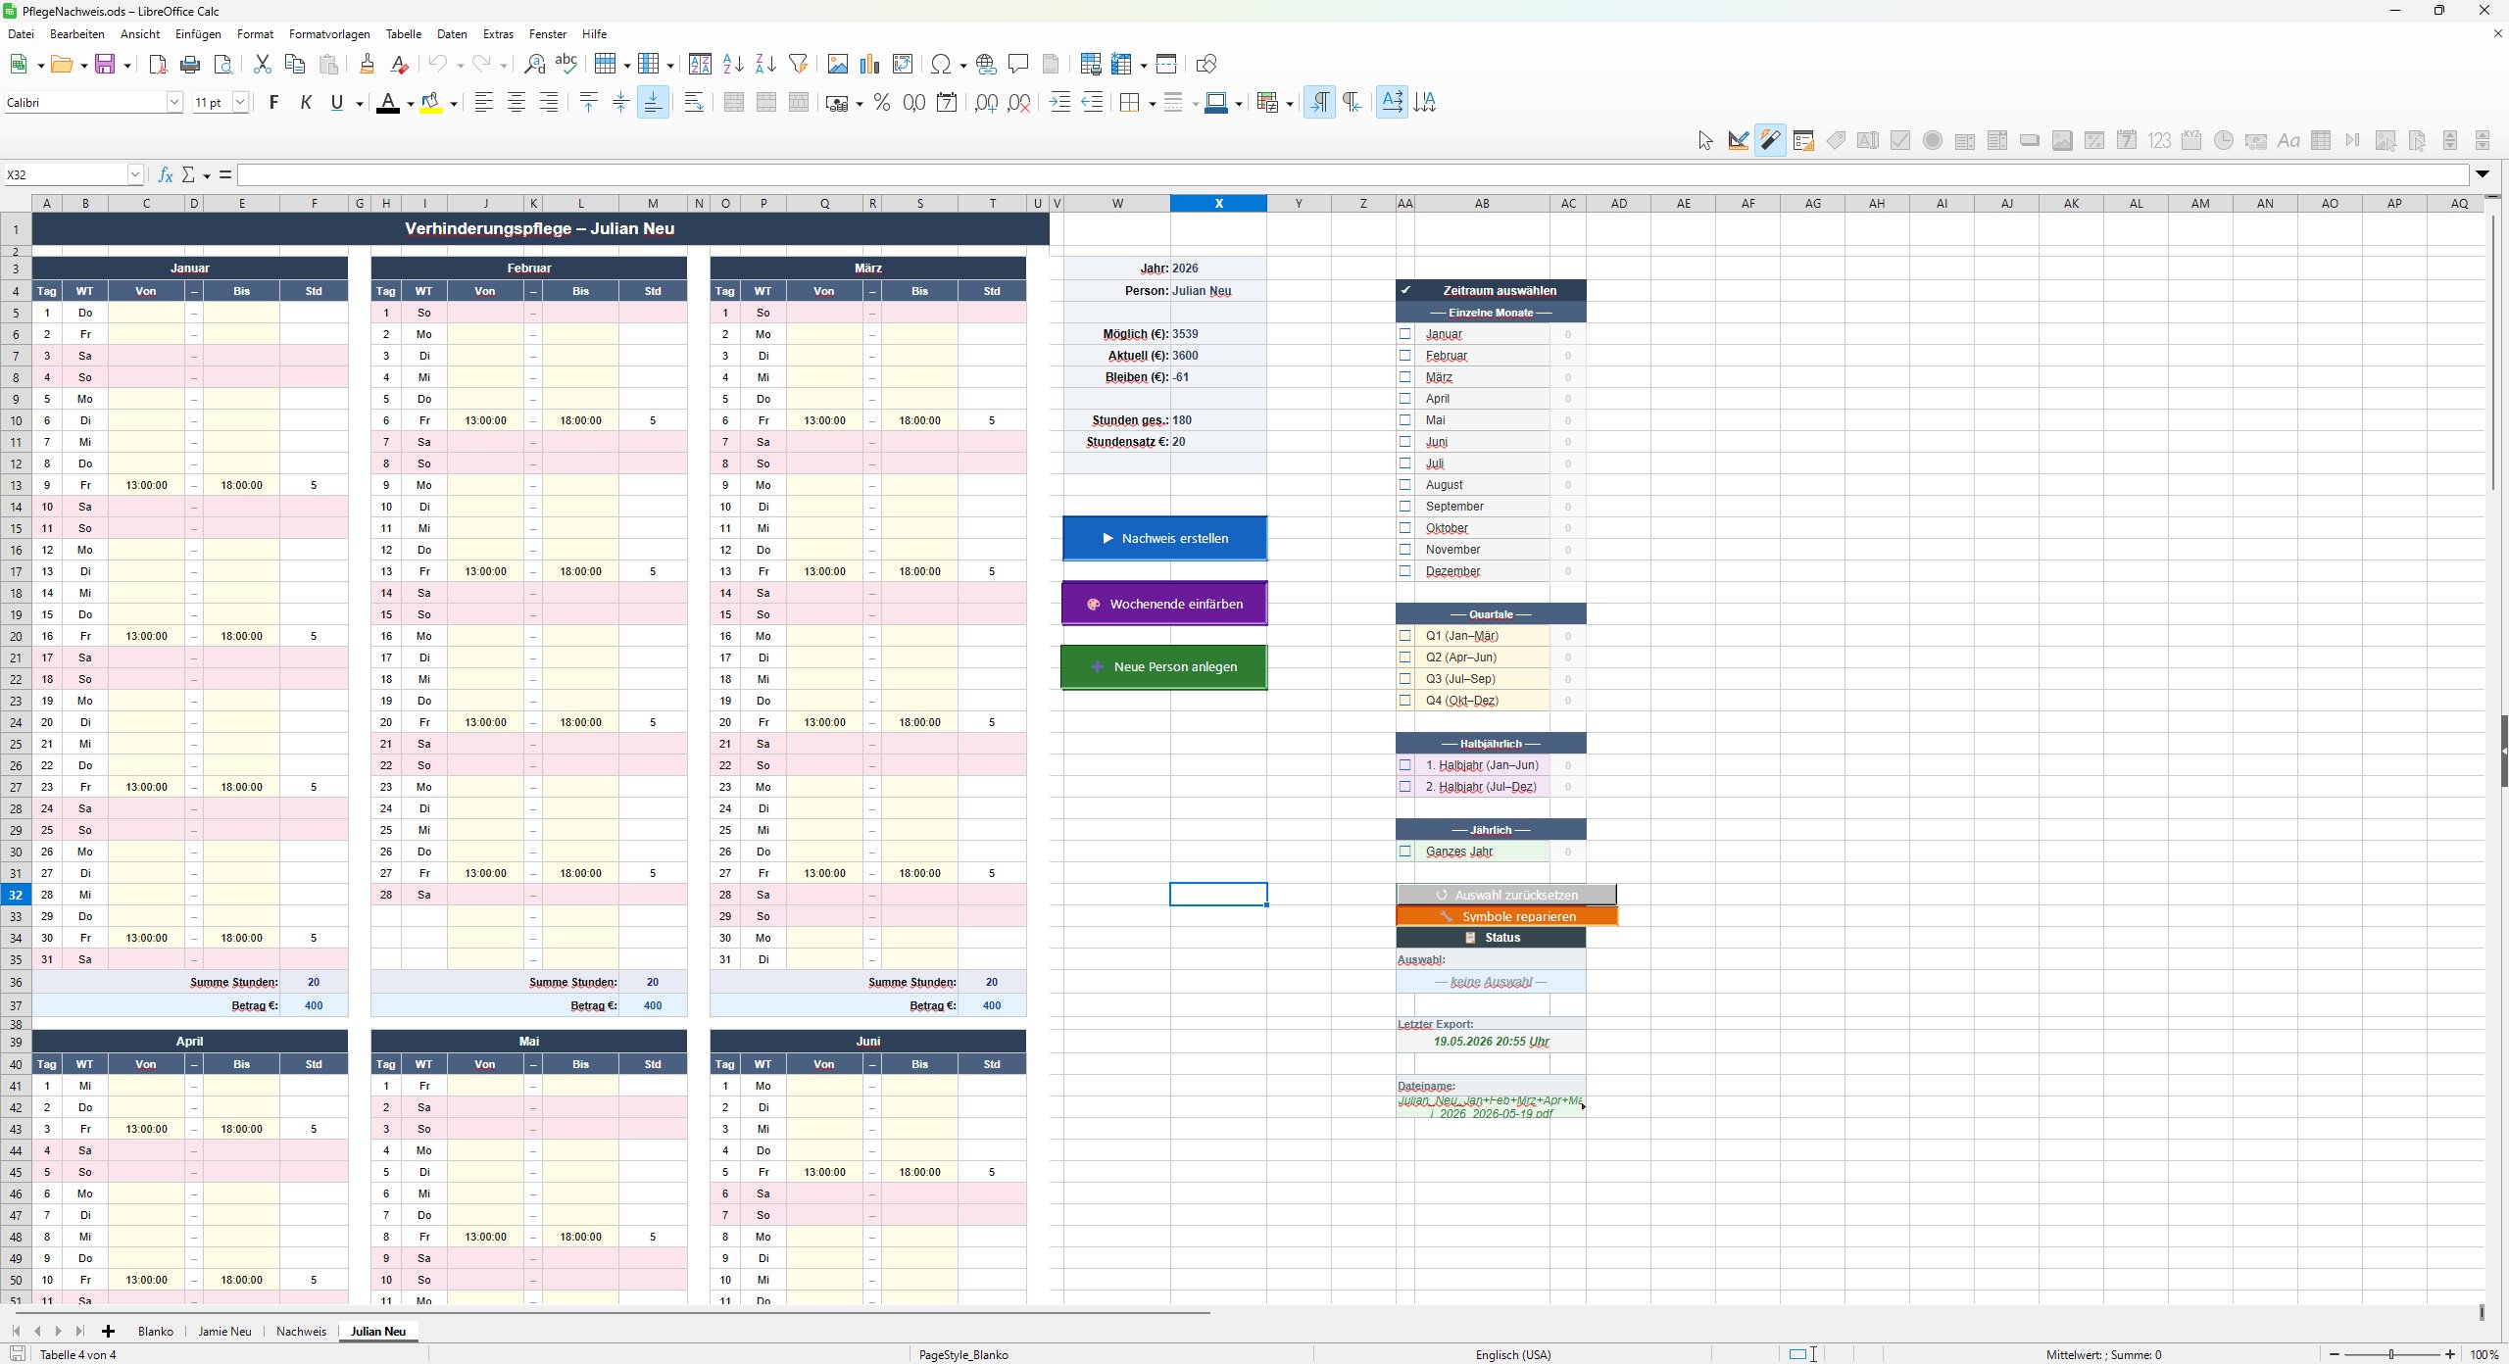Switch to the Jamie Neu sheet tab
2509x1364 pixels.
(224, 1331)
